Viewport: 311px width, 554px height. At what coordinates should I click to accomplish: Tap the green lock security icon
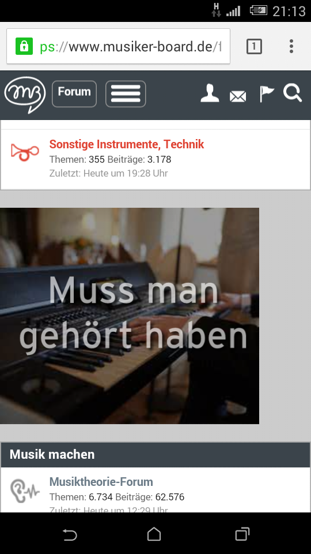coord(24,46)
